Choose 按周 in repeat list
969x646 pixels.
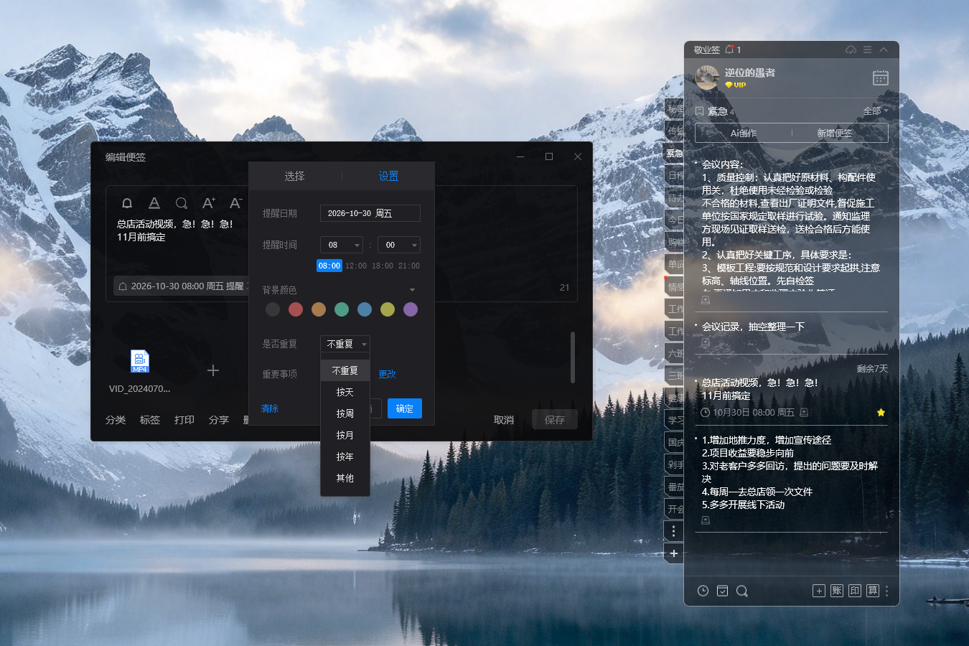pyautogui.click(x=345, y=413)
